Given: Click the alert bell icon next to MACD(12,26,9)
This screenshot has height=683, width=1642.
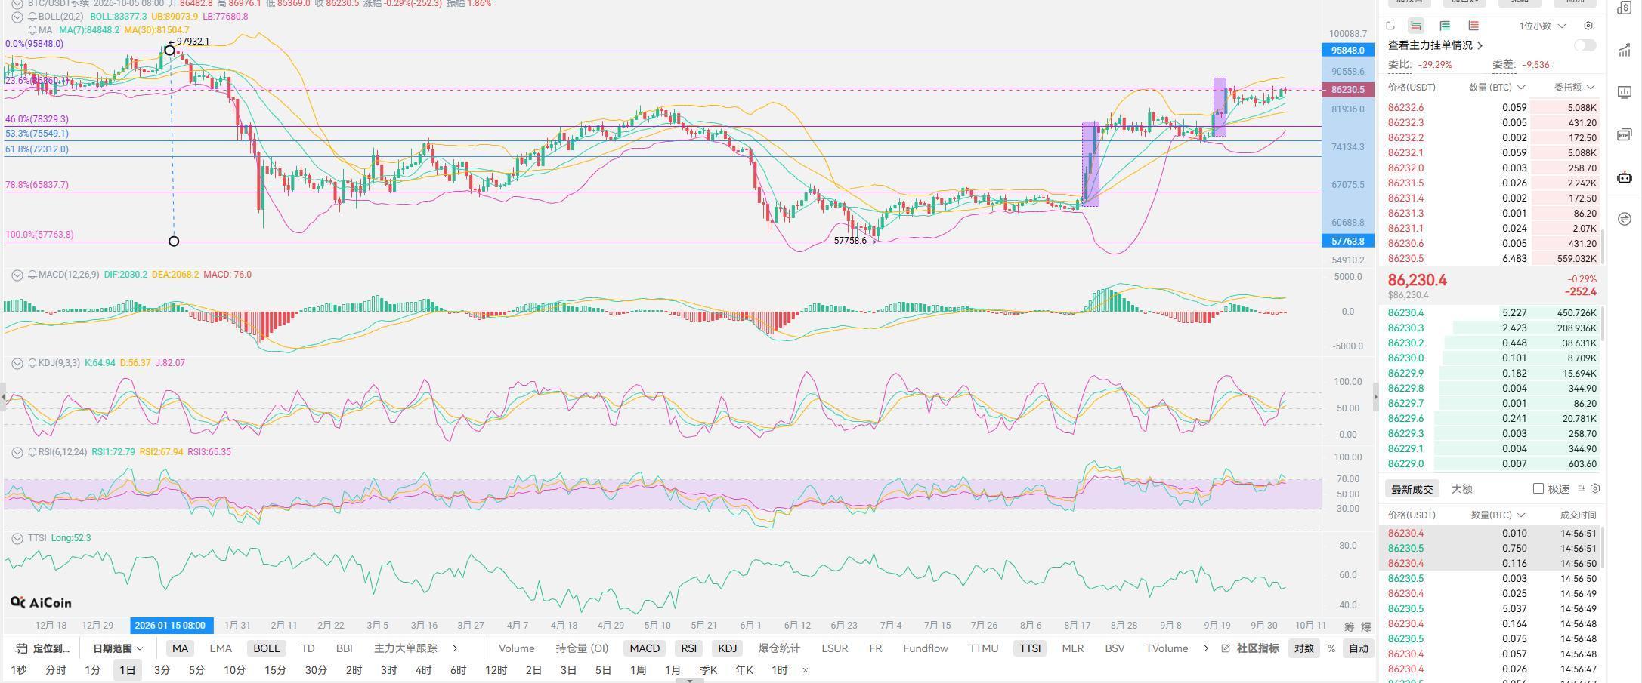Looking at the screenshot, I should (x=32, y=275).
